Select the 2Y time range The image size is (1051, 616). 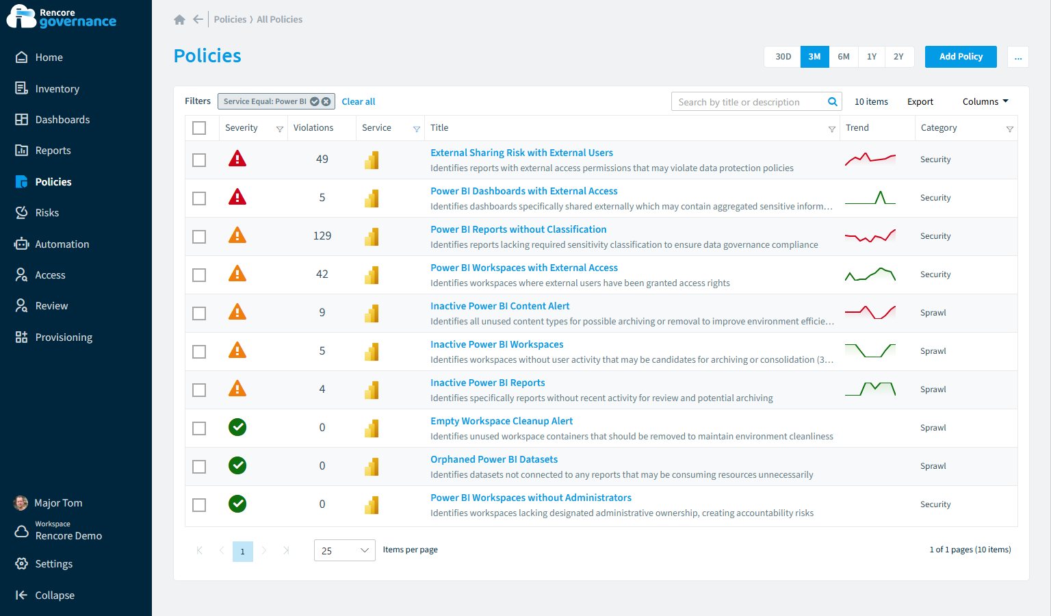[x=899, y=57]
